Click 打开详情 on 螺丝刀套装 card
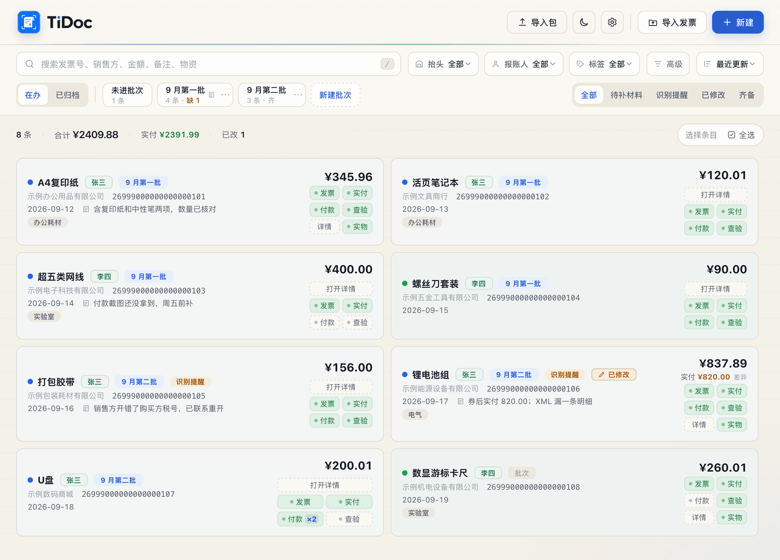Viewport: 780px width, 560px height. [715, 289]
